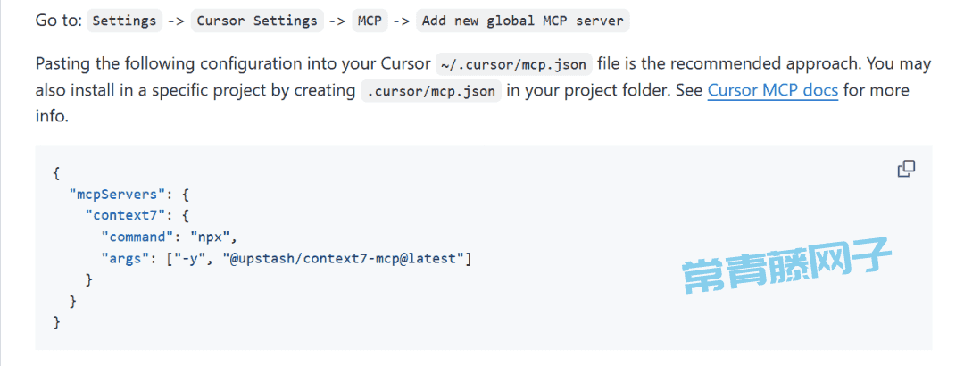This screenshot has width=964, height=366.
Task: Click the "npx" value in the code
Action: pos(211,237)
